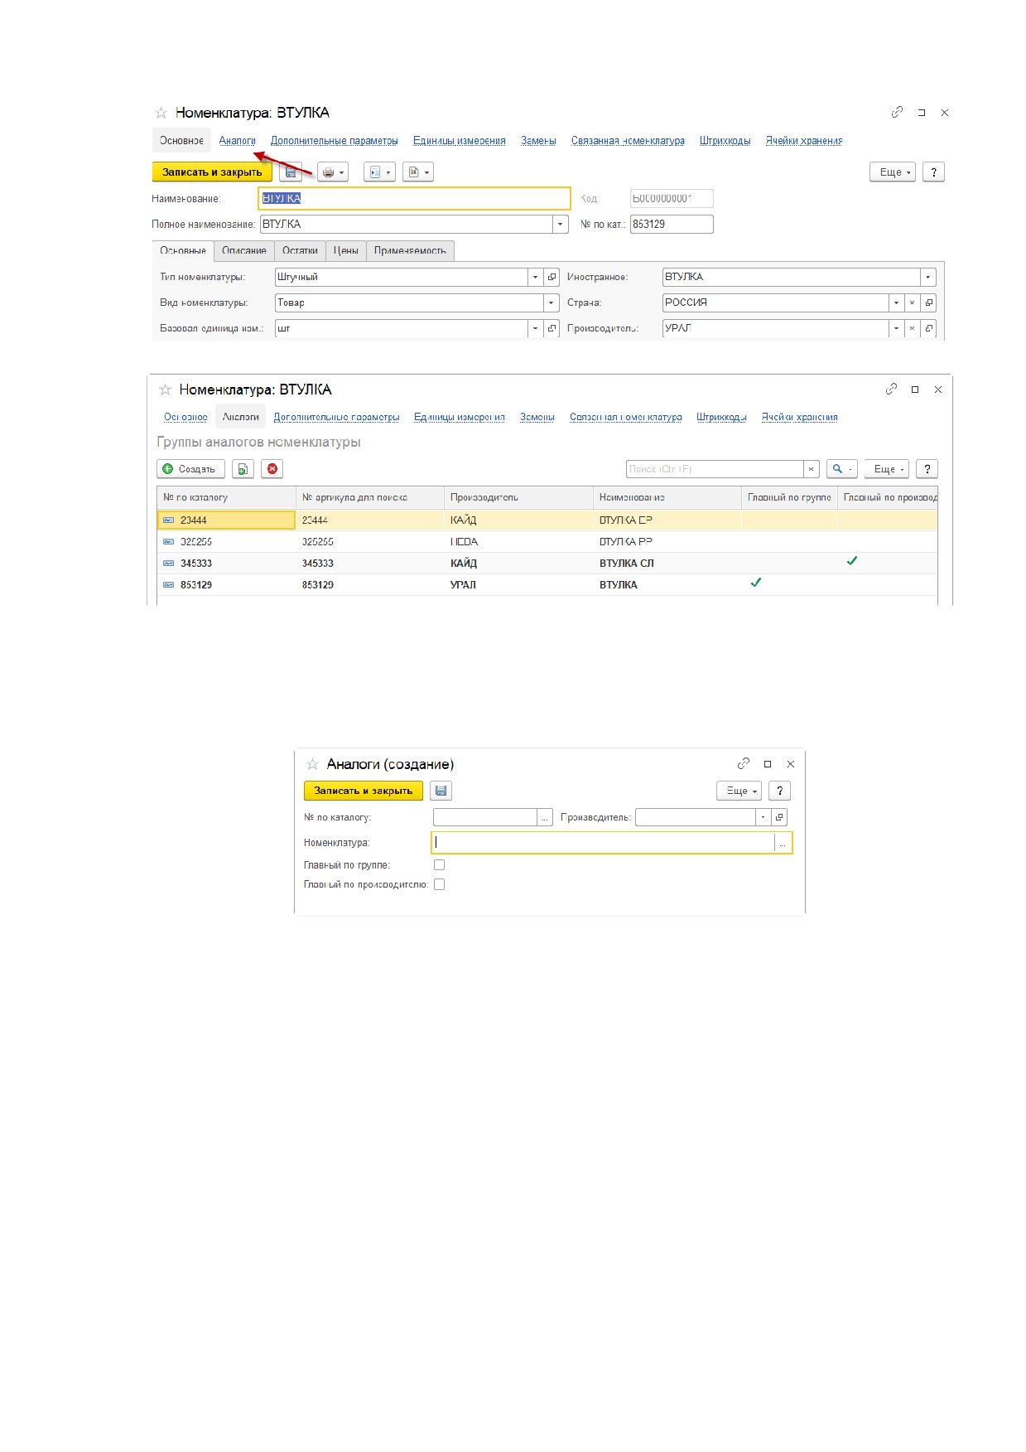Click the save diskette icon in 'Аналоги (создание)'
This screenshot has width=1026, height=1452.
(x=441, y=791)
